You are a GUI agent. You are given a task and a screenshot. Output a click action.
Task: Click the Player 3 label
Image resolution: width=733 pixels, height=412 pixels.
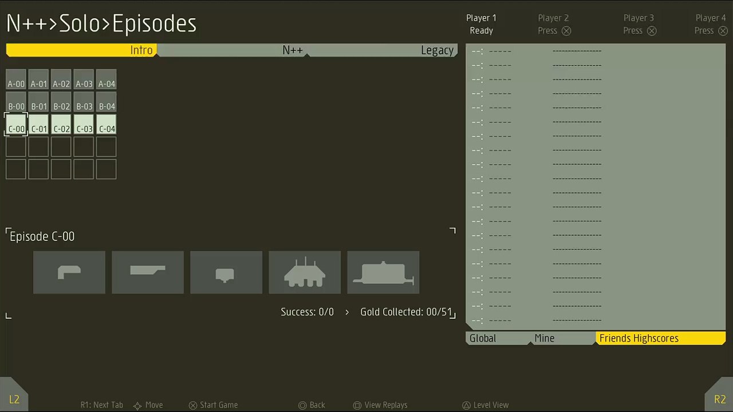pos(639,18)
